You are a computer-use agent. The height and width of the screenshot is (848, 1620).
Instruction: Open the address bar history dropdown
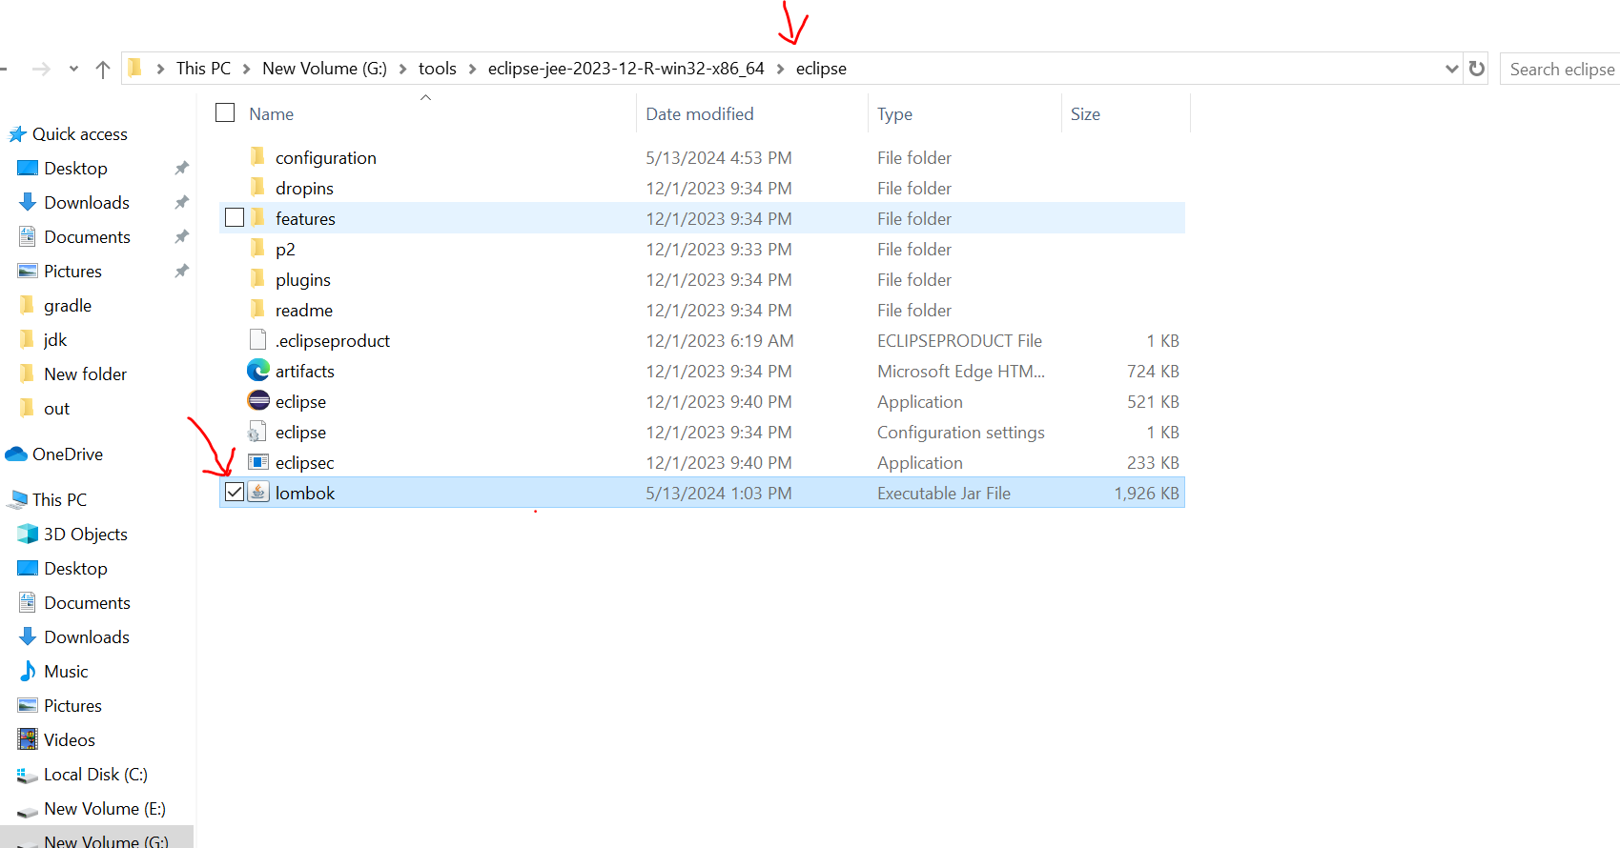point(1451,69)
